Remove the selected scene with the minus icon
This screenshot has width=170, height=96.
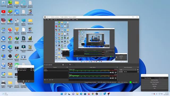point(47,80)
